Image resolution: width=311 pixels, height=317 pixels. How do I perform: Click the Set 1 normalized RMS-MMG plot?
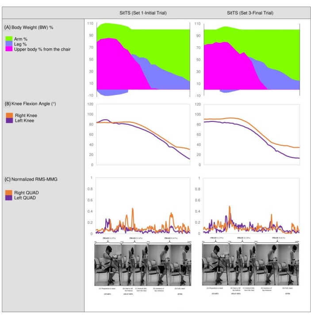pos(143,206)
